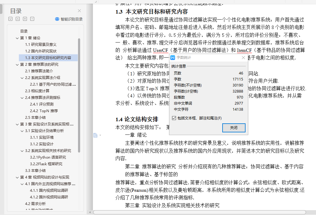This screenshot has height=215, width=316.
Task: Click the 关闭 button in word count dialog
Action: click(x=234, y=128)
